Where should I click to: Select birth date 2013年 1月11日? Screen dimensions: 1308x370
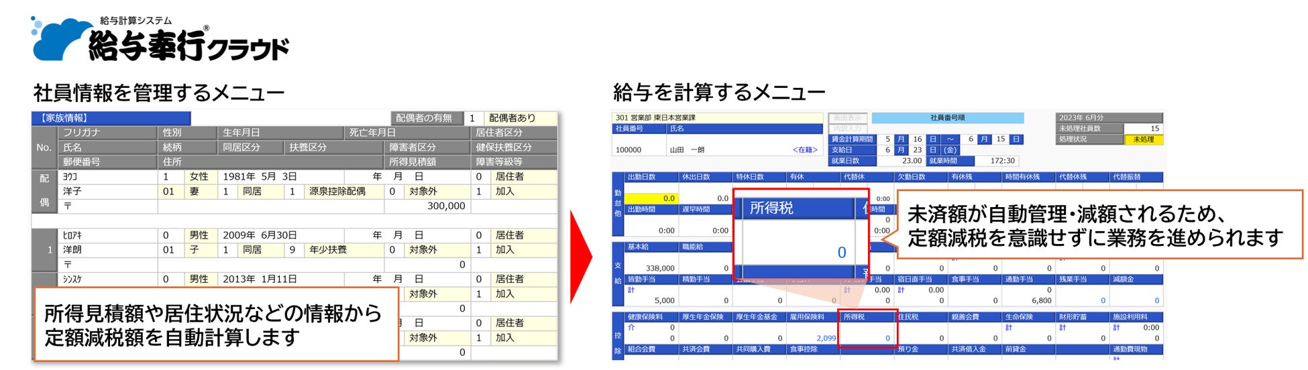pyautogui.click(x=260, y=279)
